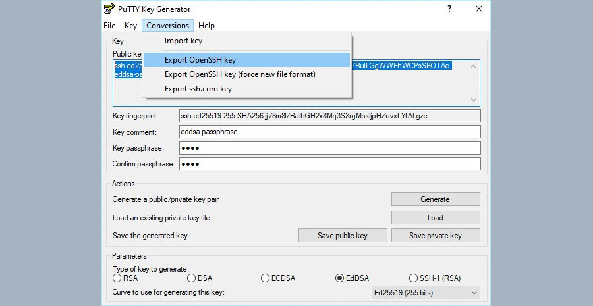
Task: Click the 'Generate a public/private key pair' text
Action: 165,199
